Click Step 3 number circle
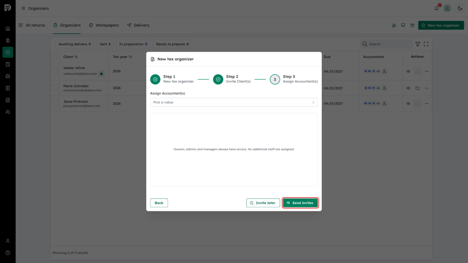468x263 pixels. 275,79
